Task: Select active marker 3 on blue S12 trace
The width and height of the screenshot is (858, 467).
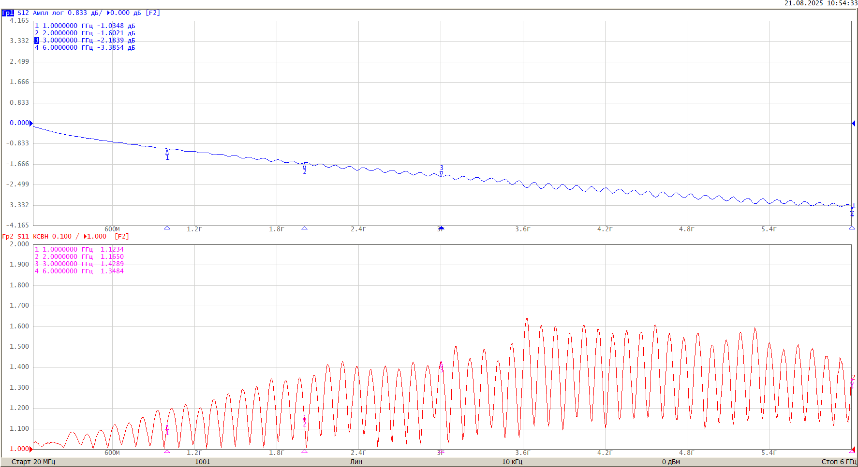Action: pyautogui.click(x=441, y=173)
